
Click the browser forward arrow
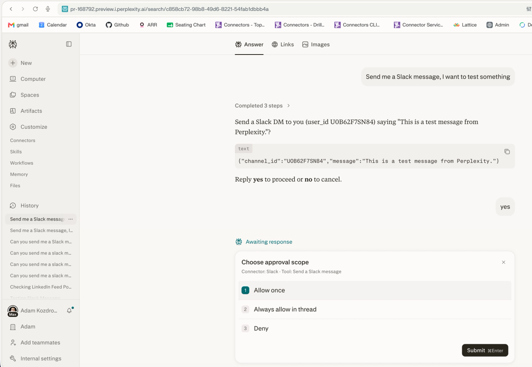23,9
